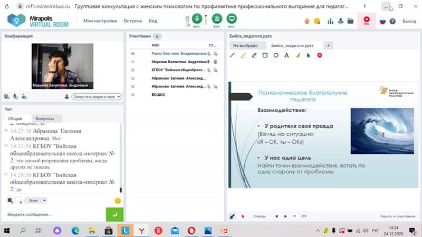Open the menu handle for Маркина Валентина Андреевна

133,62
